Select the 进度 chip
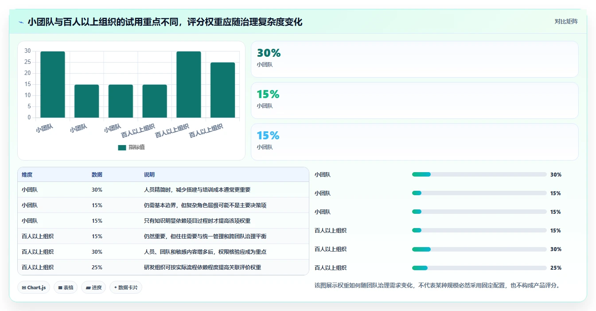 [93, 287]
